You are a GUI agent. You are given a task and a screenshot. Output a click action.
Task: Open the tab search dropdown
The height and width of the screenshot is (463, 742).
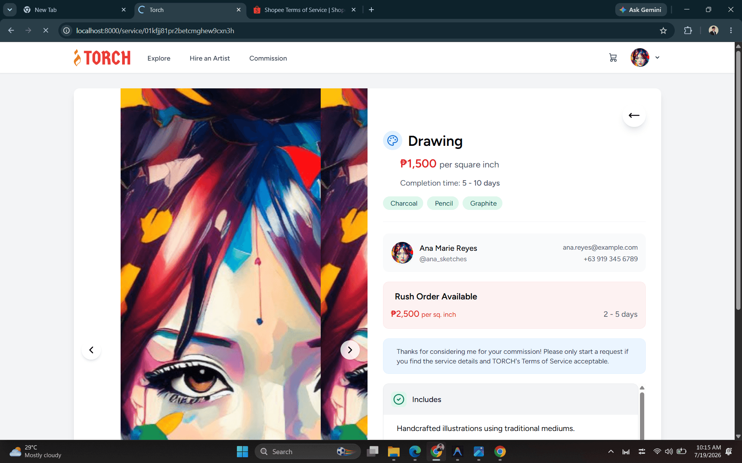pyautogui.click(x=10, y=10)
